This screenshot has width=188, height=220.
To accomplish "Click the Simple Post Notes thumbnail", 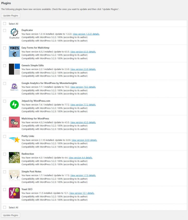I will point(14,175).
